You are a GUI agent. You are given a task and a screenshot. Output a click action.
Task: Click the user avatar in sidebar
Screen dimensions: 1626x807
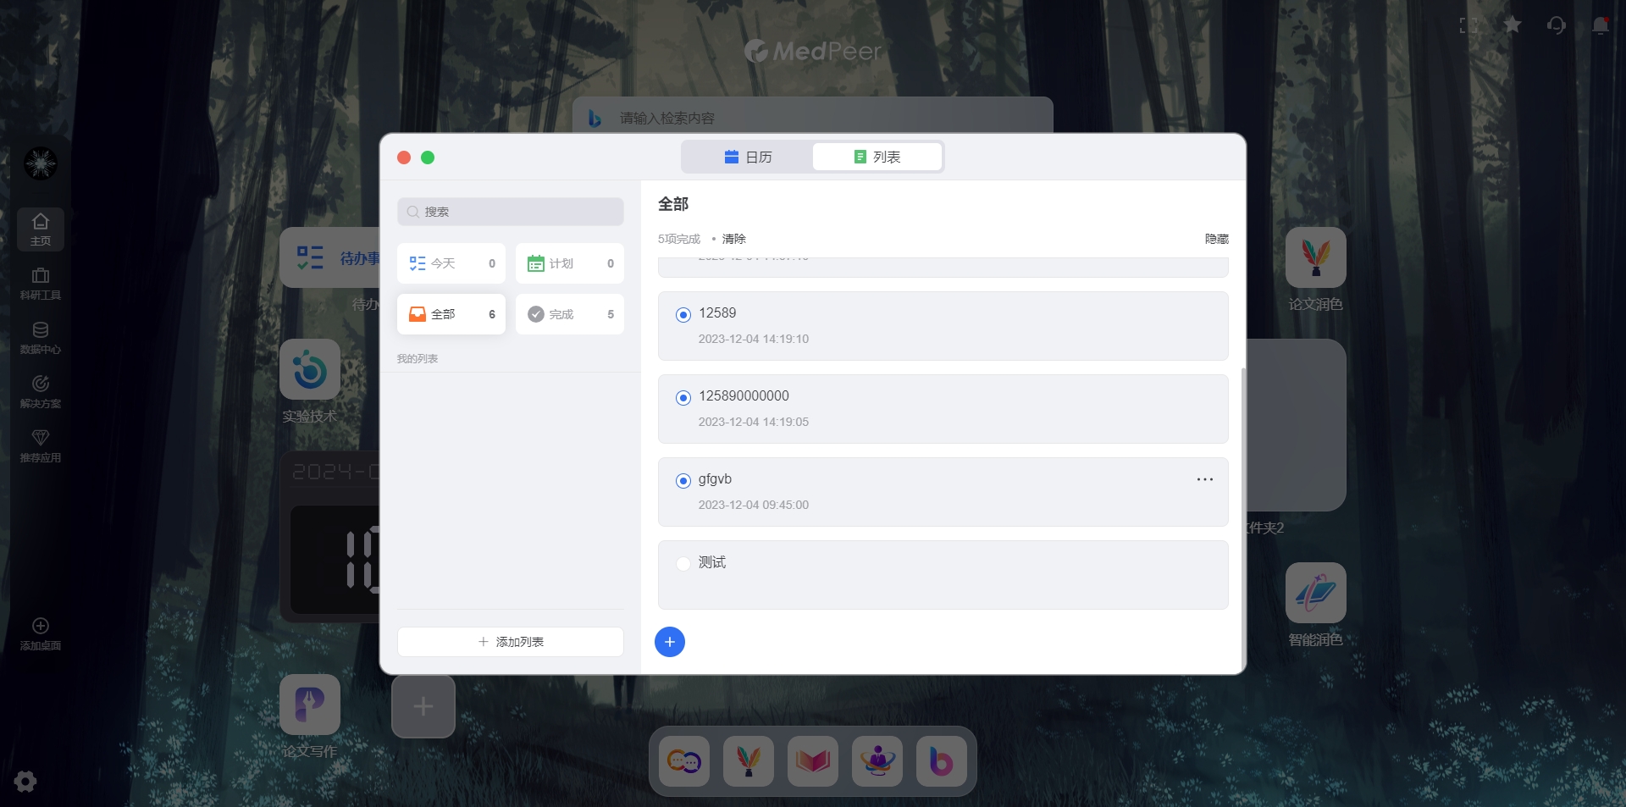point(41,163)
